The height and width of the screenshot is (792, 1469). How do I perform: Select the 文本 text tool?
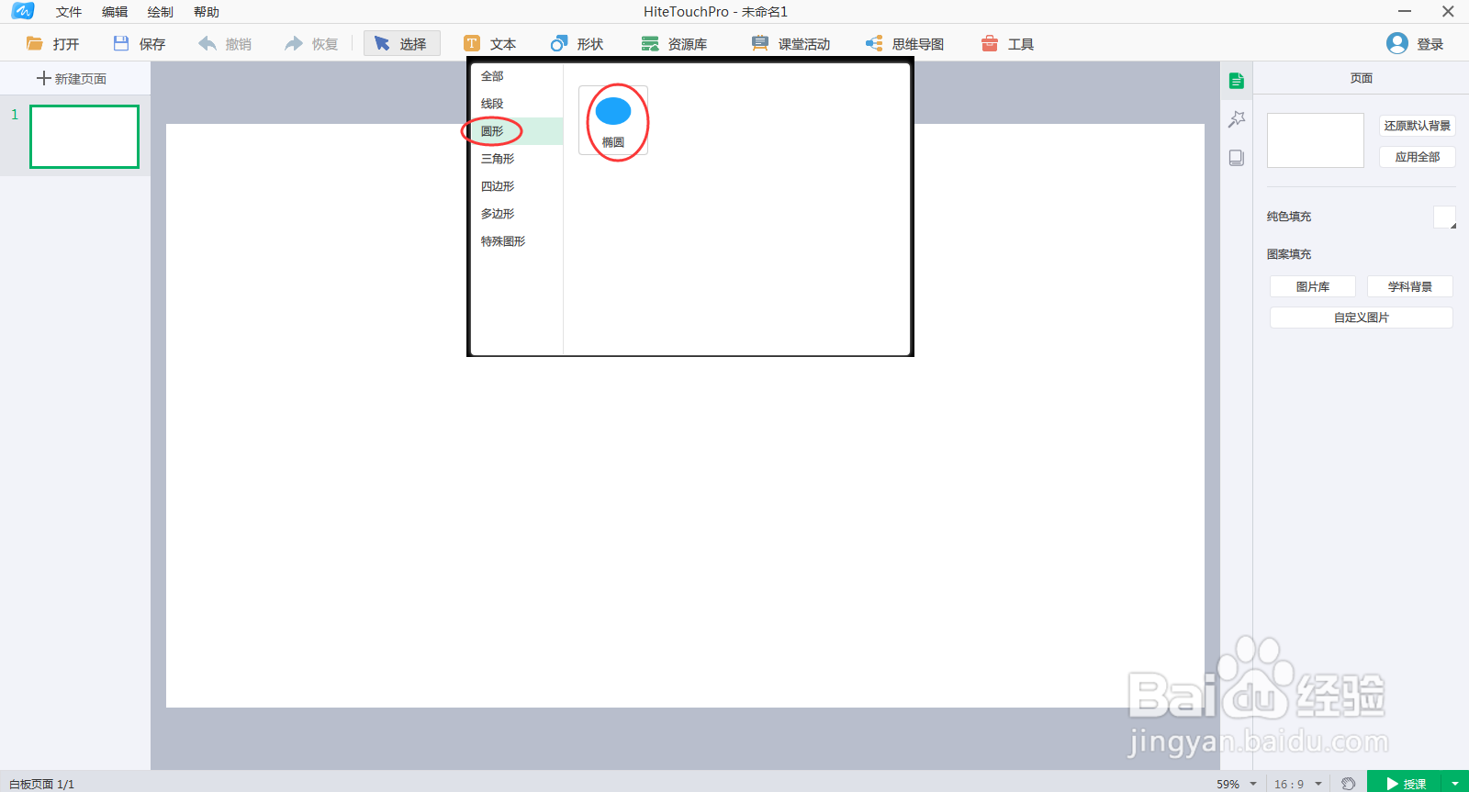point(490,44)
